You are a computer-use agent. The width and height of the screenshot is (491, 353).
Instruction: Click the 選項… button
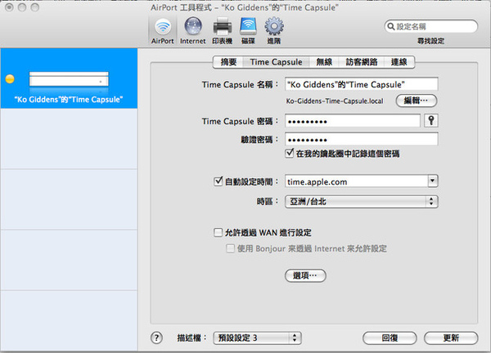coord(305,275)
